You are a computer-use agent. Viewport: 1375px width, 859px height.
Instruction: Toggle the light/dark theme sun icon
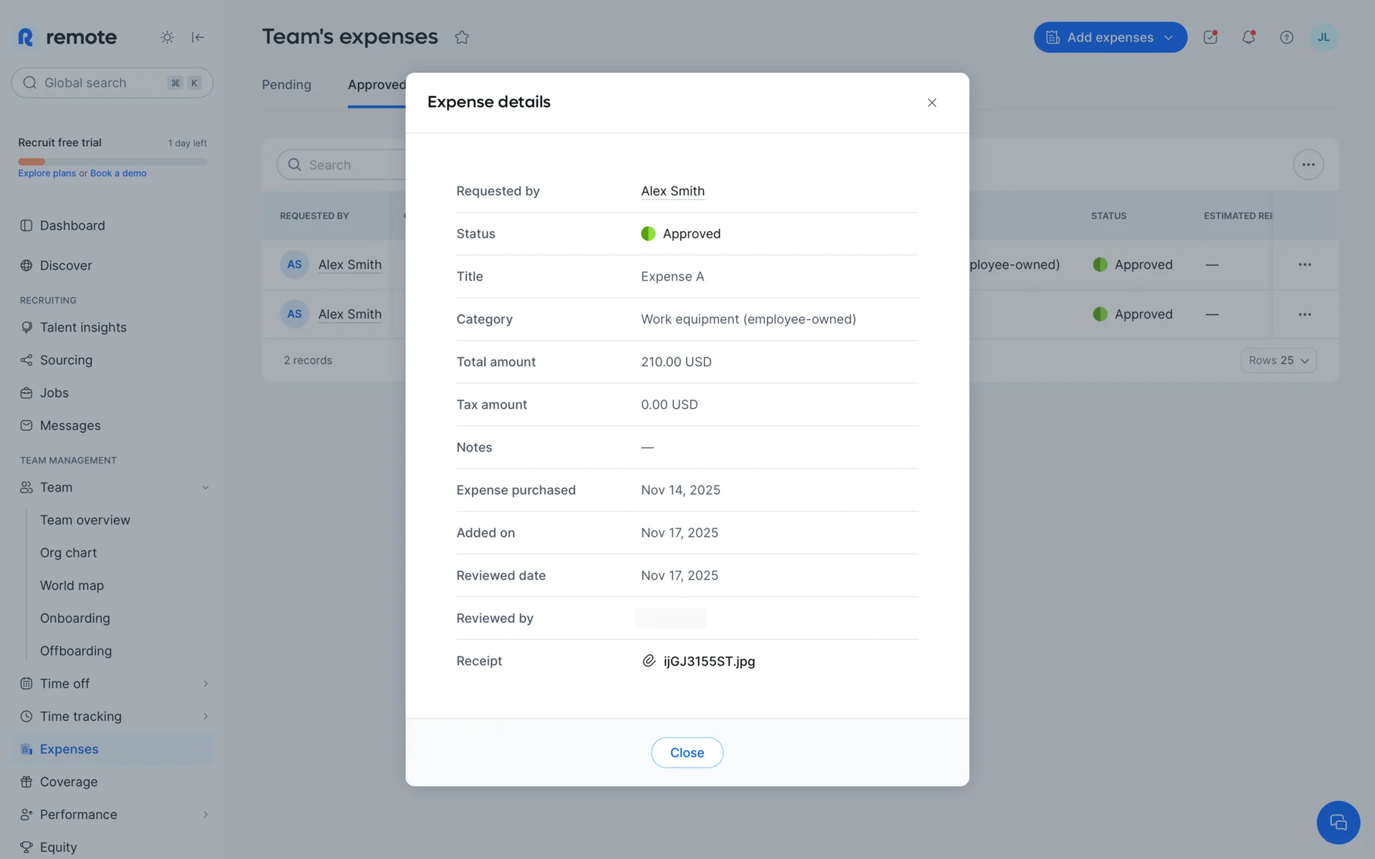pyautogui.click(x=167, y=37)
